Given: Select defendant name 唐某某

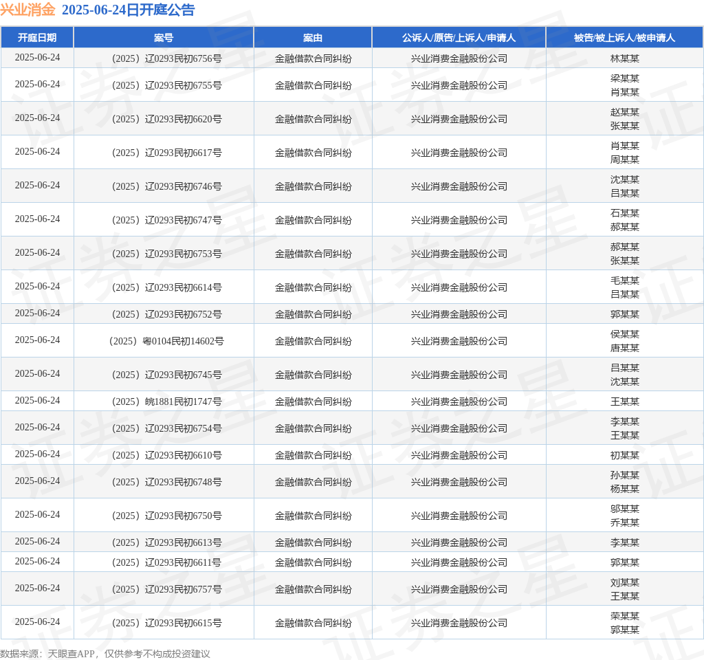Looking at the screenshot, I should (624, 348).
